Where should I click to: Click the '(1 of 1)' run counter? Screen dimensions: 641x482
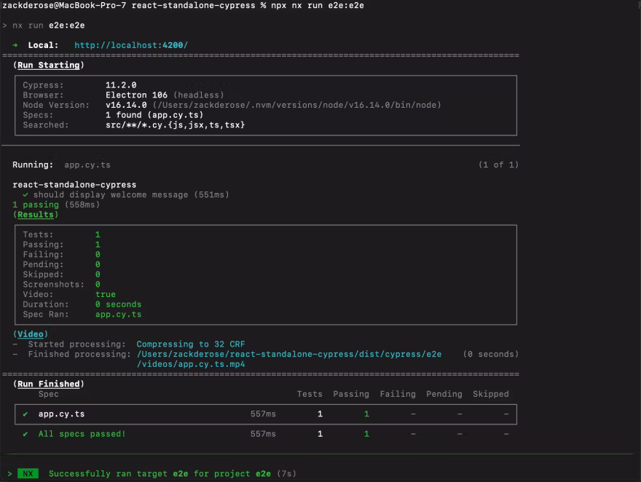point(498,165)
